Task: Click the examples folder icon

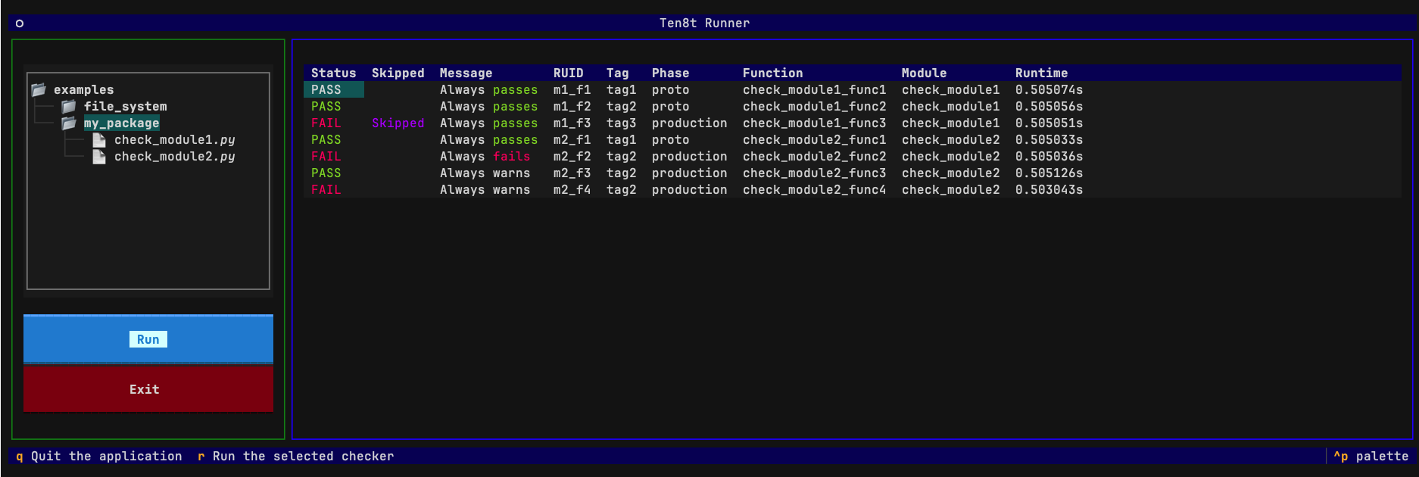Action: coord(39,90)
